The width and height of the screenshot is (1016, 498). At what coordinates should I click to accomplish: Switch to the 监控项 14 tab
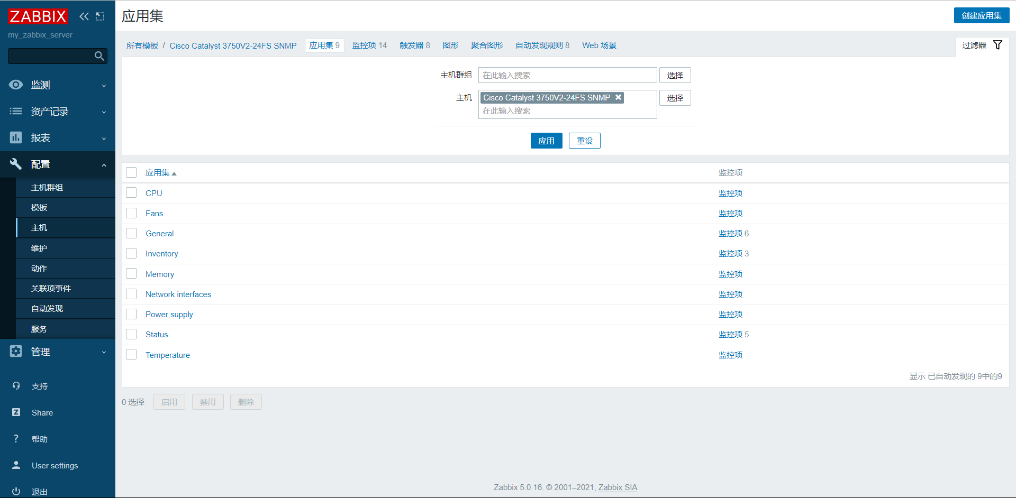pos(369,45)
